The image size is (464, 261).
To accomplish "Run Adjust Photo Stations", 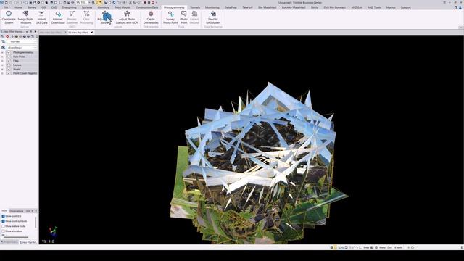I will (x=105, y=17).
